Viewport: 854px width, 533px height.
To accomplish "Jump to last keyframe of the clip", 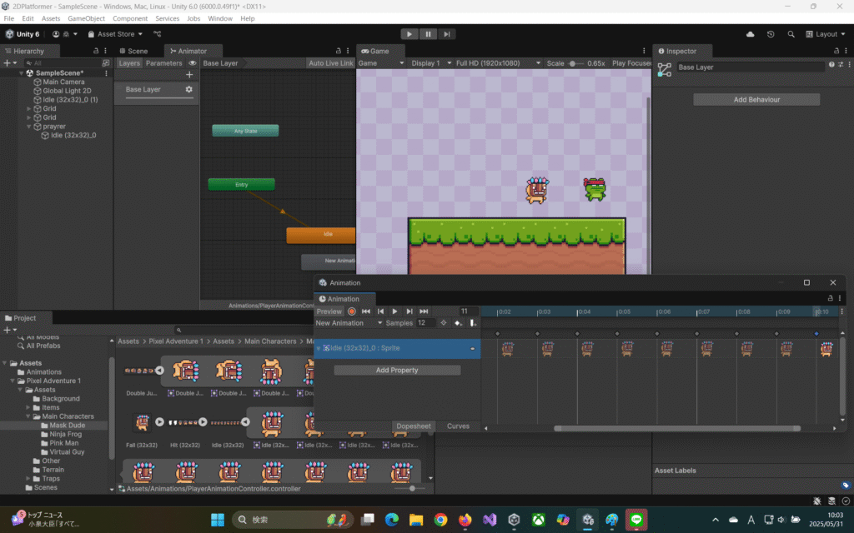I will click(424, 311).
